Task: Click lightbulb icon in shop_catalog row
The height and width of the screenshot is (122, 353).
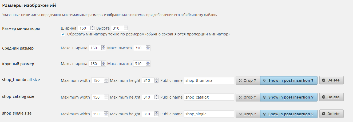Action: pyautogui.click(x=265, y=97)
